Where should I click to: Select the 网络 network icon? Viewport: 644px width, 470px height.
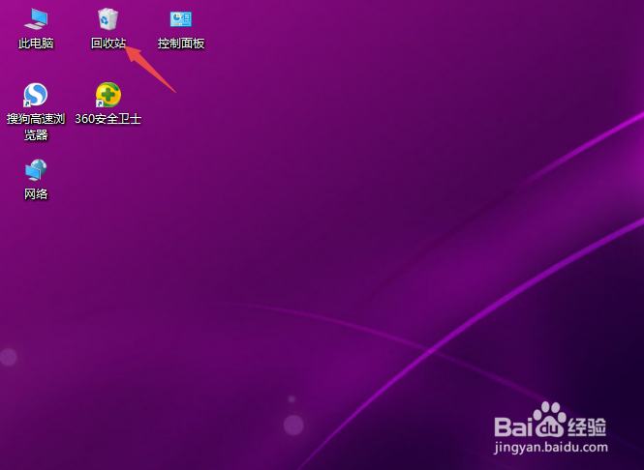(x=36, y=170)
